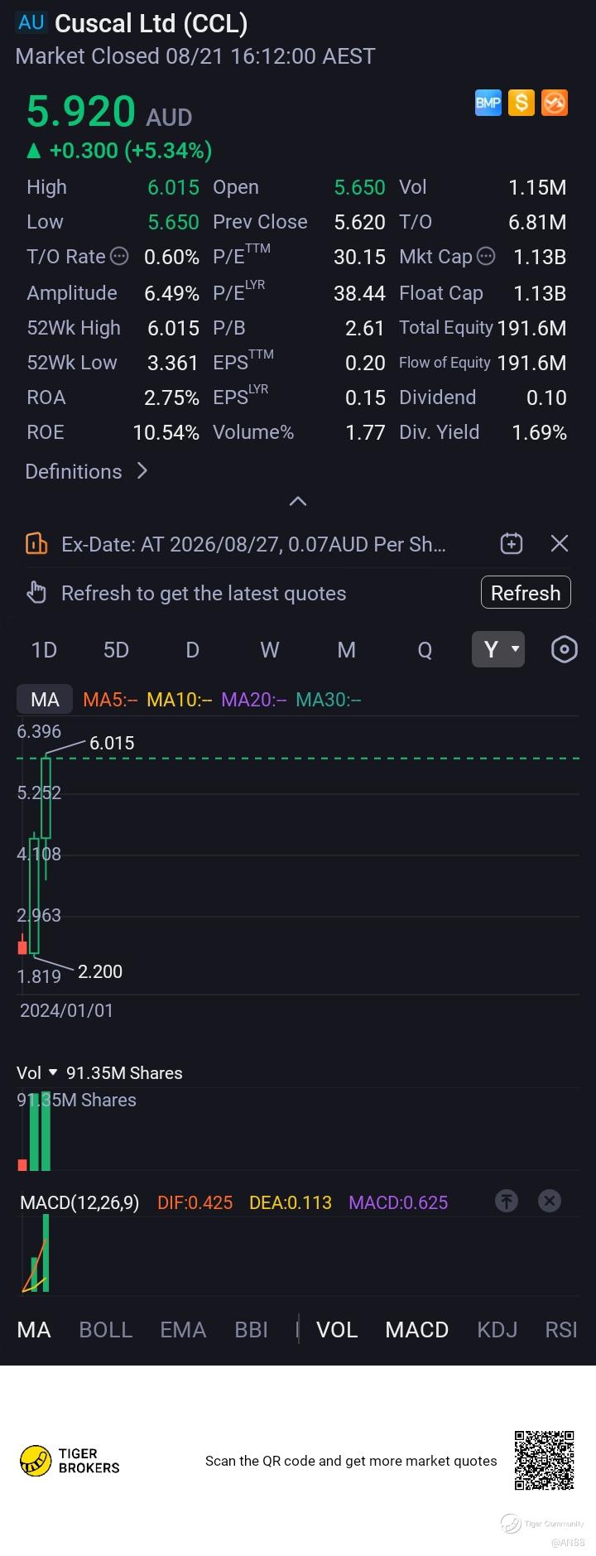Collapse the quote details with up chevron

[298, 501]
